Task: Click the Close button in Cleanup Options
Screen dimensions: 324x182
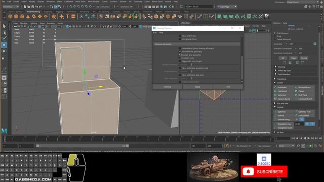Action: coord(228,87)
